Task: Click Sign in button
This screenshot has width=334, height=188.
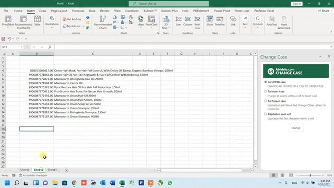Action: [x=296, y=4]
